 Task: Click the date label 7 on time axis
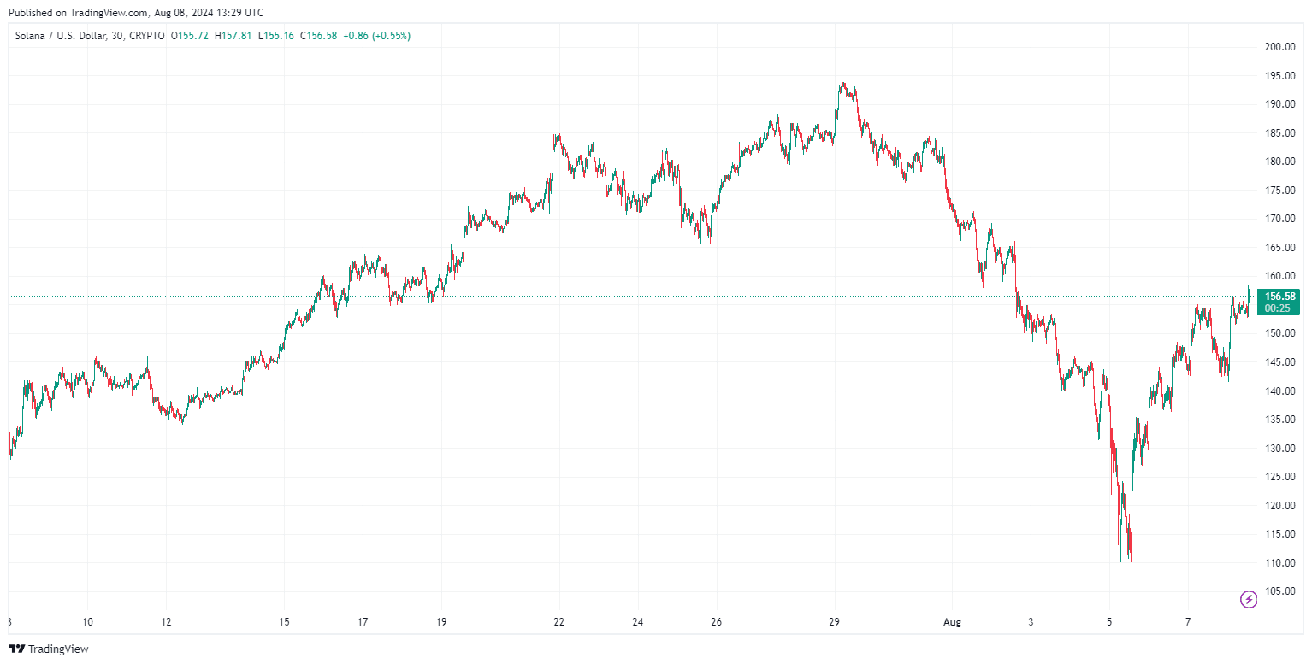pyautogui.click(x=1188, y=622)
